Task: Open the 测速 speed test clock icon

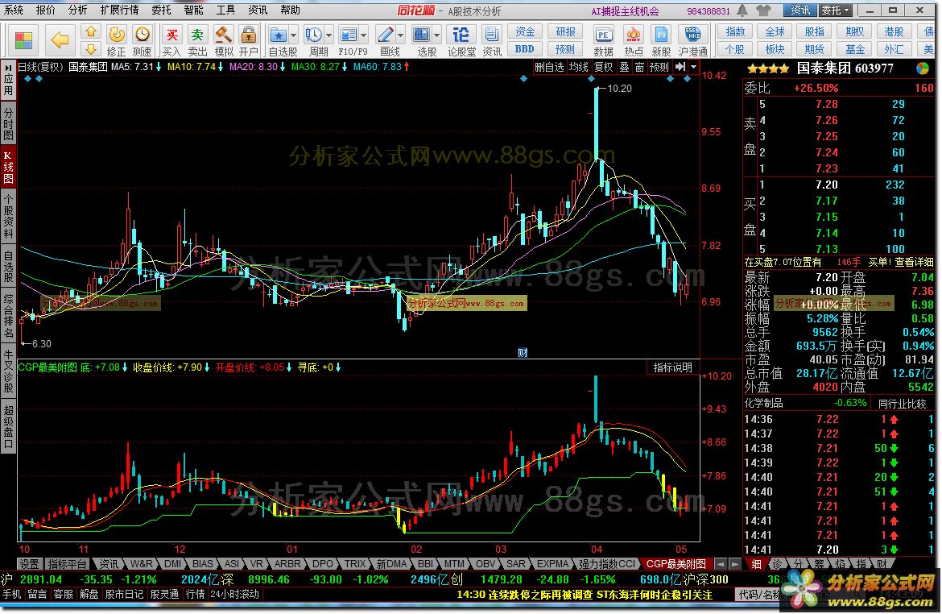Action: (143, 35)
